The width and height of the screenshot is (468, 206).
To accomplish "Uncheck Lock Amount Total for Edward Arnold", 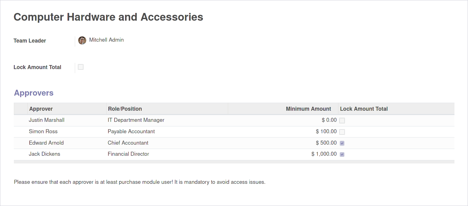I will point(342,143).
